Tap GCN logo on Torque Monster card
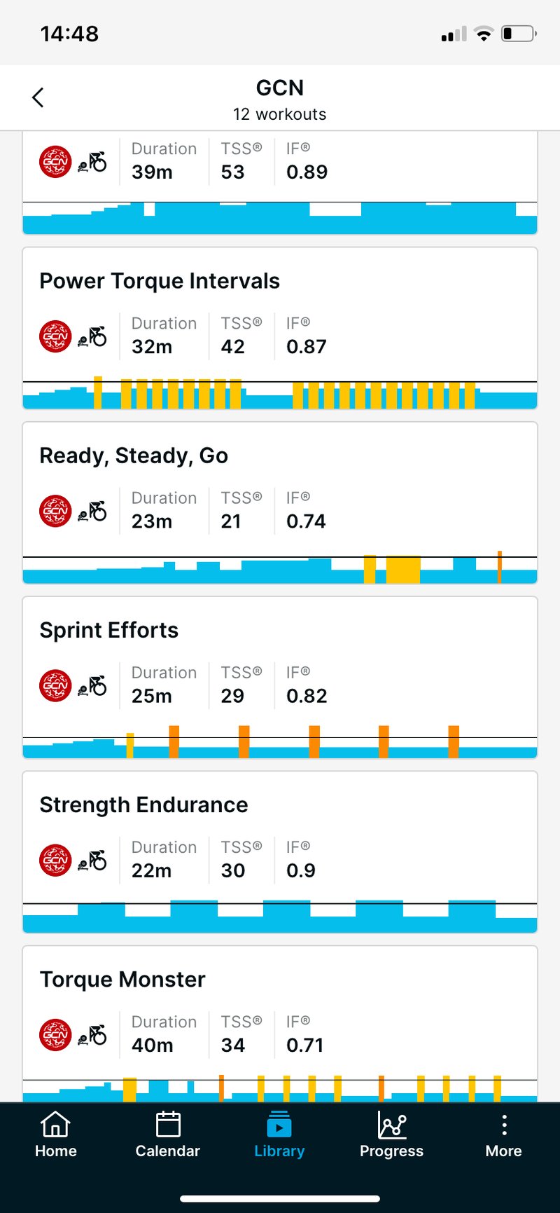The image size is (560, 1213). pos(55,1035)
